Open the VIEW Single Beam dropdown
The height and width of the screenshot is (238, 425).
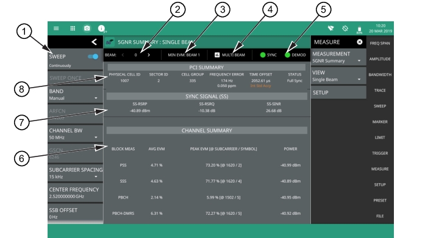click(338, 75)
